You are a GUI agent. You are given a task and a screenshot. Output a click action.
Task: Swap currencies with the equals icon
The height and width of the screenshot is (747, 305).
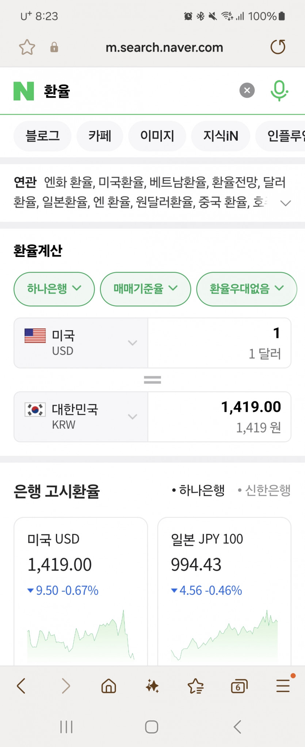coord(152,380)
